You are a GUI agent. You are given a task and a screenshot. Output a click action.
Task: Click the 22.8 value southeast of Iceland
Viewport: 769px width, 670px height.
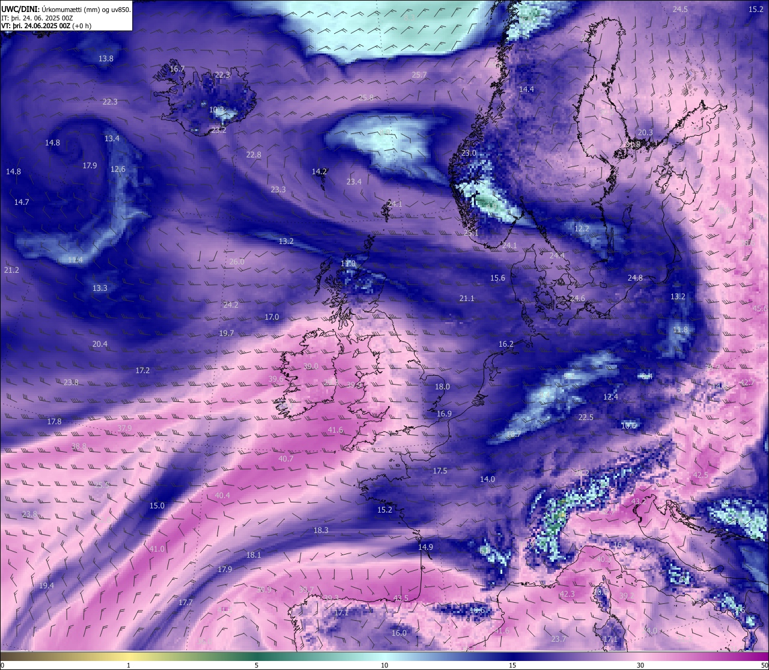(x=254, y=154)
